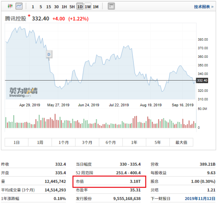Click the 50.0M volume axis label
221x203 pixels.
(202, 109)
